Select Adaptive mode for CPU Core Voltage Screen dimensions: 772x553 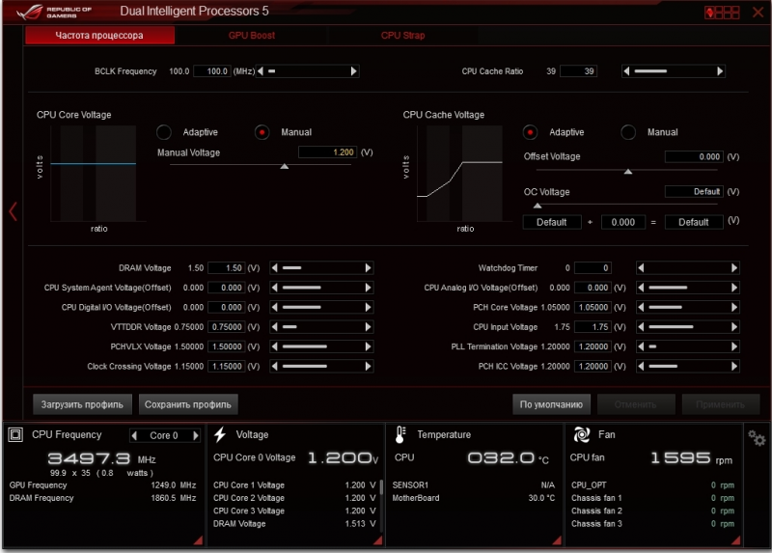click(x=164, y=132)
